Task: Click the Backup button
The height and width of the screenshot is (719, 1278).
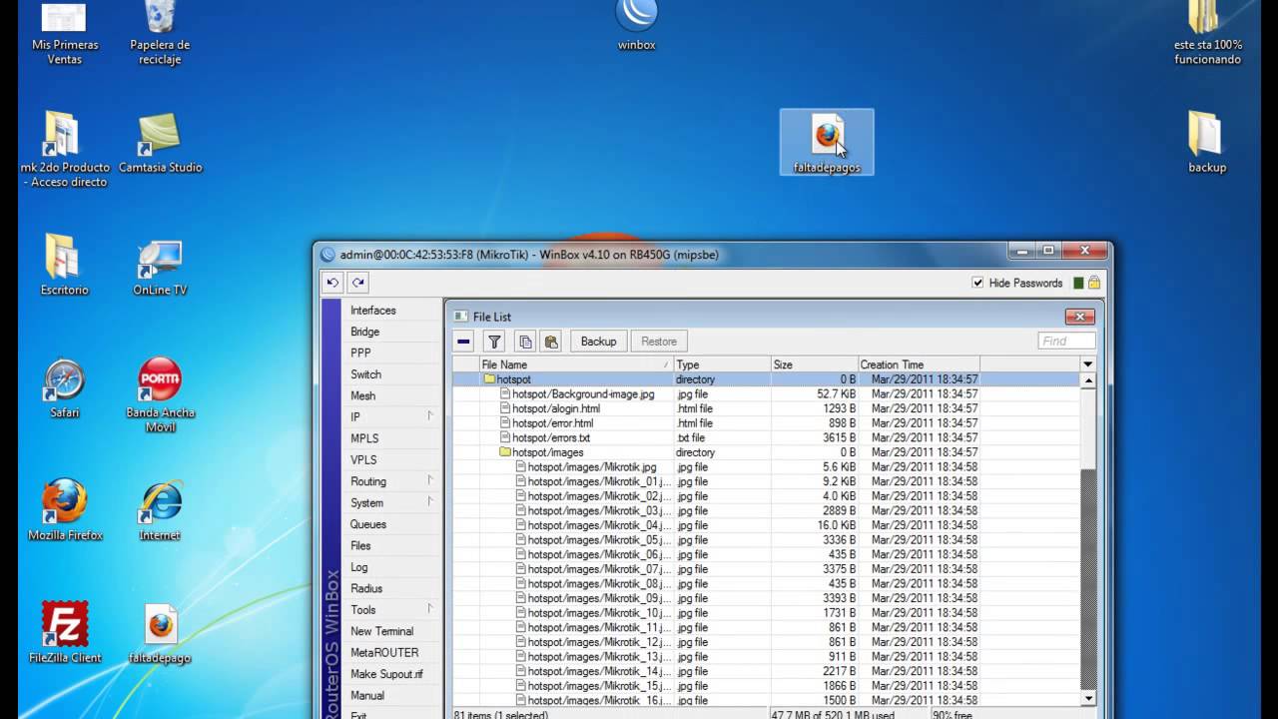Action: [x=598, y=342]
